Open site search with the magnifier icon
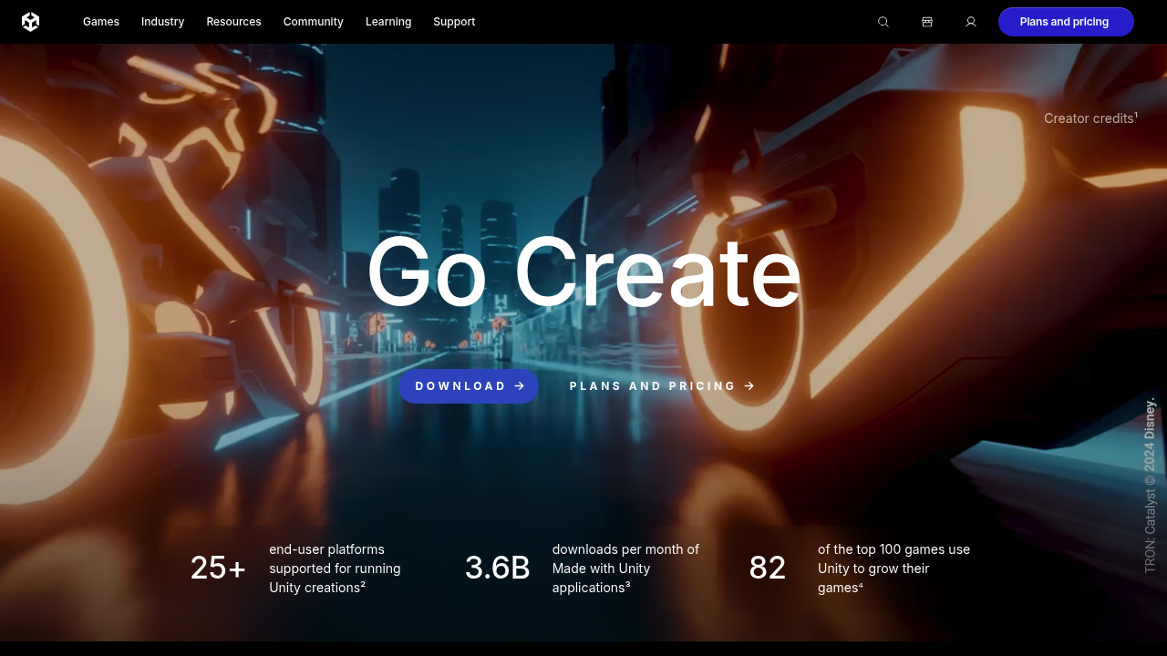Viewport: 1167px width, 656px height. pos(883,22)
